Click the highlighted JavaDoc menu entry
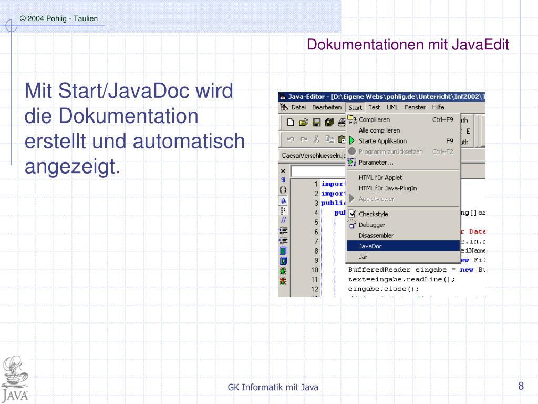The image size is (538, 404). (x=403, y=246)
